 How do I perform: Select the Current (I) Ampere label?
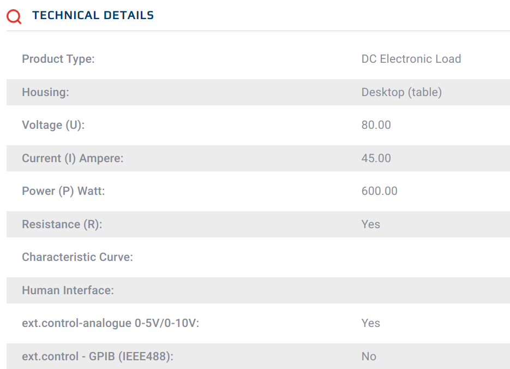click(73, 158)
